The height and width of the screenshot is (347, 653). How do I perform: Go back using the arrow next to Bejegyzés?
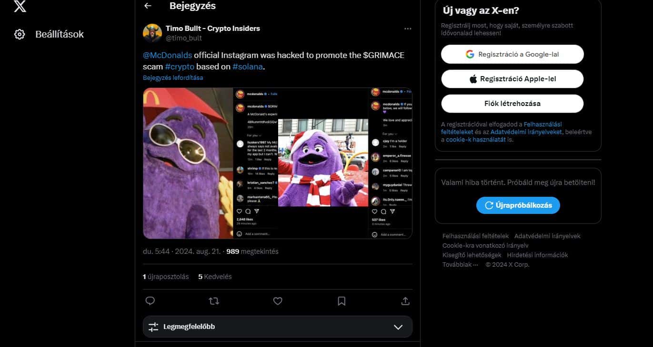148,6
